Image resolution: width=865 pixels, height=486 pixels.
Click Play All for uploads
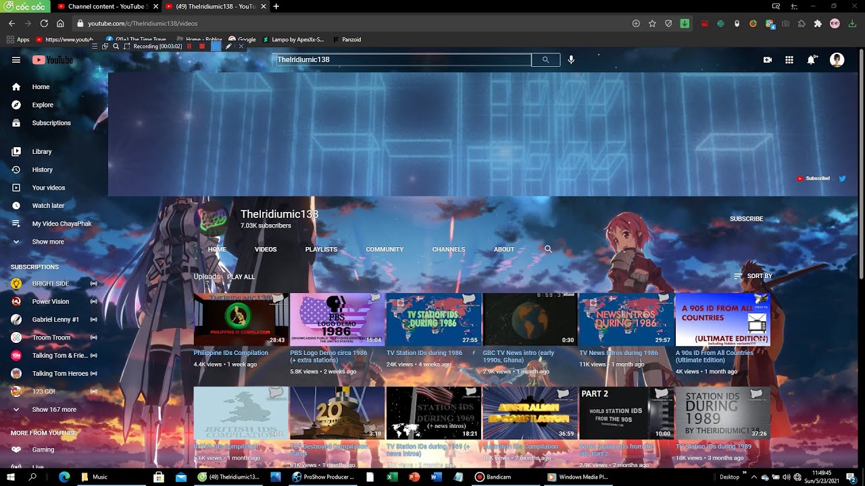point(241,277)
